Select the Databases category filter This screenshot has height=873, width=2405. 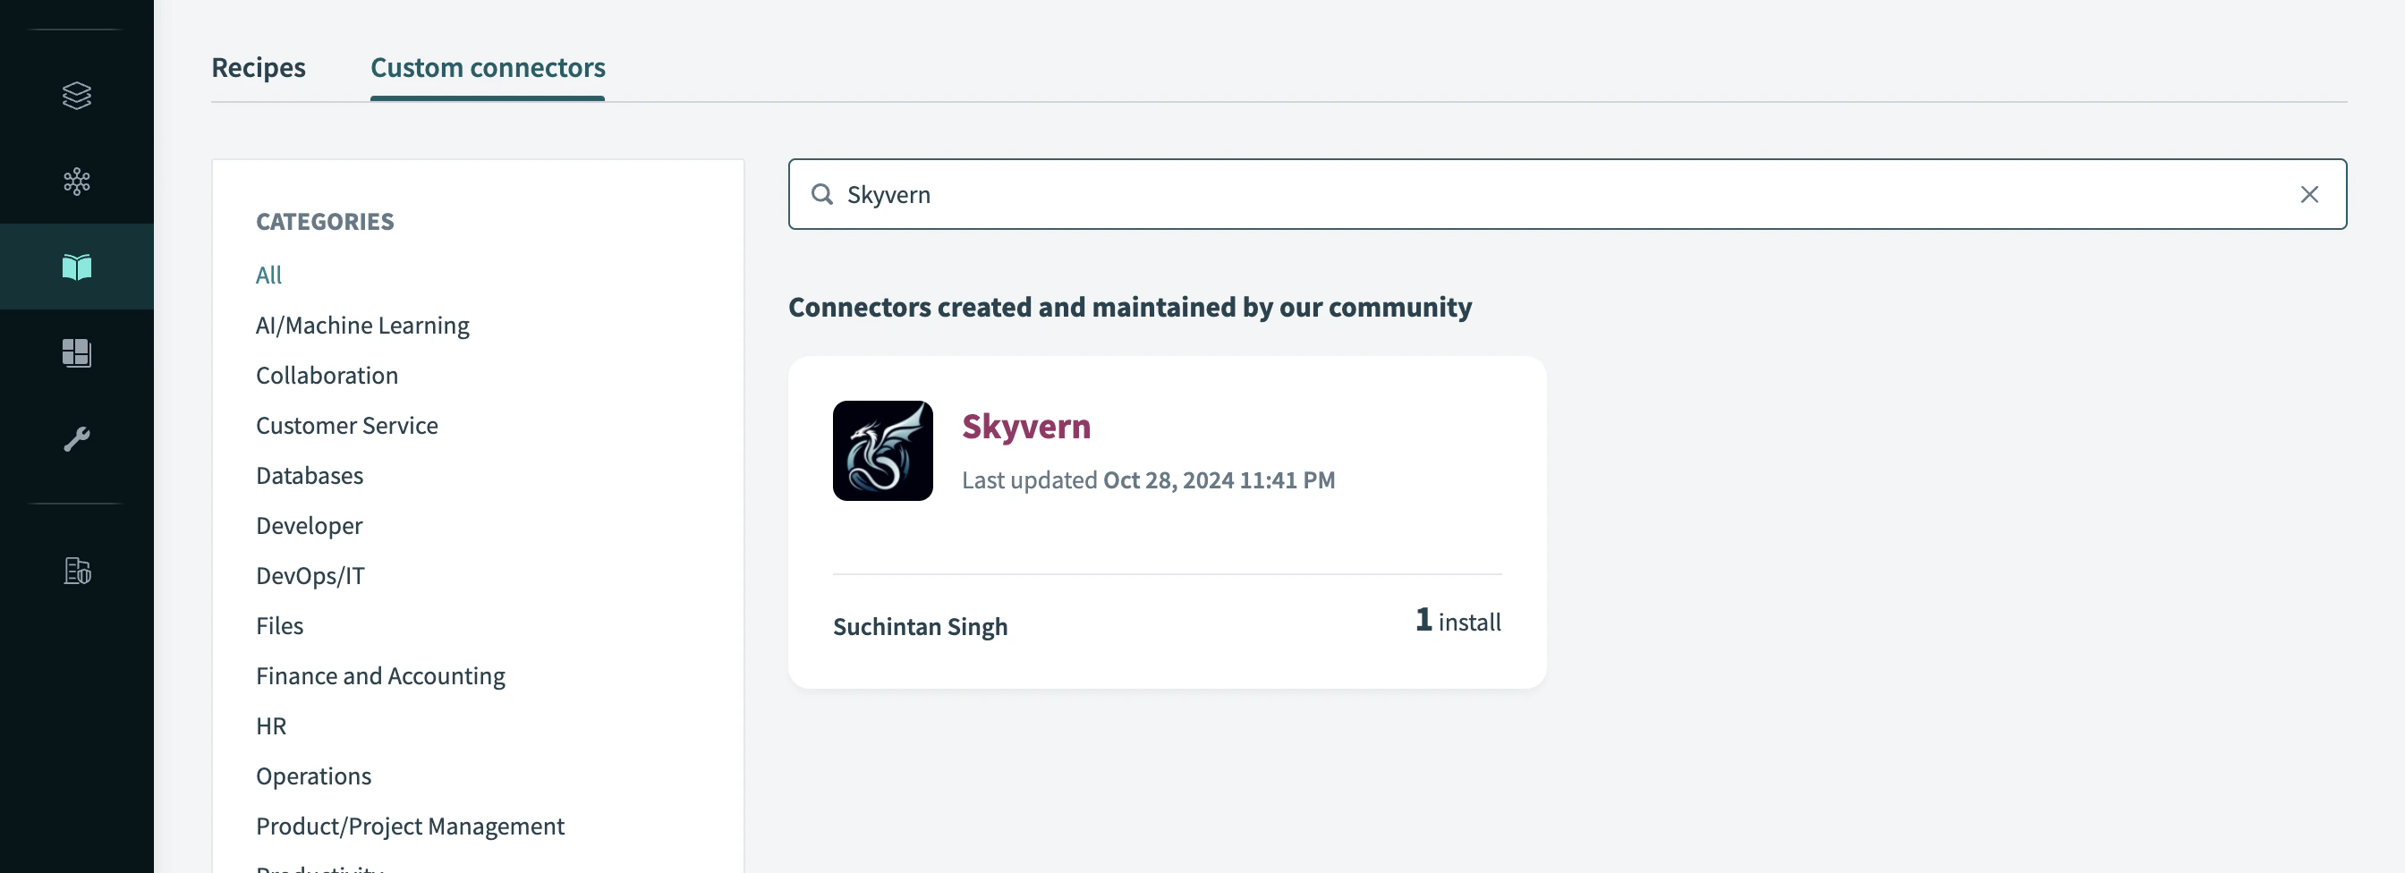coord(309,474)
